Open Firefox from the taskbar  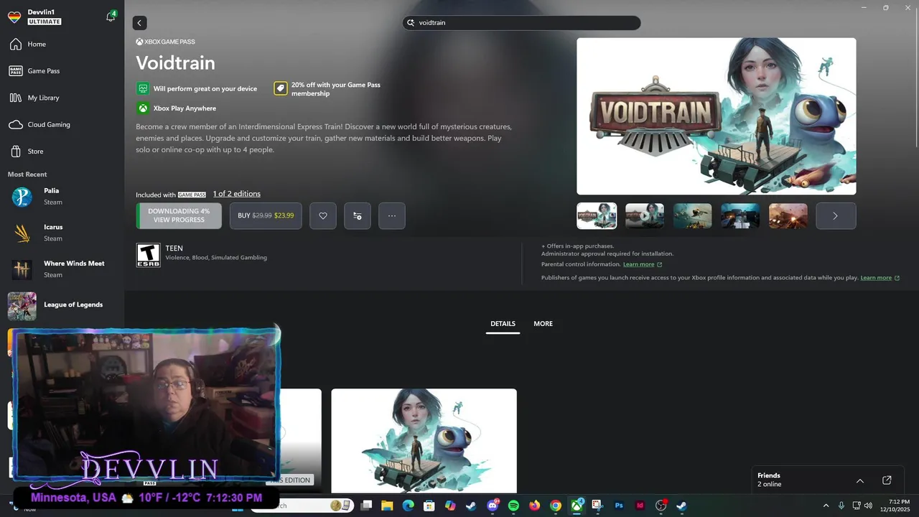click(x=535, y=506)
